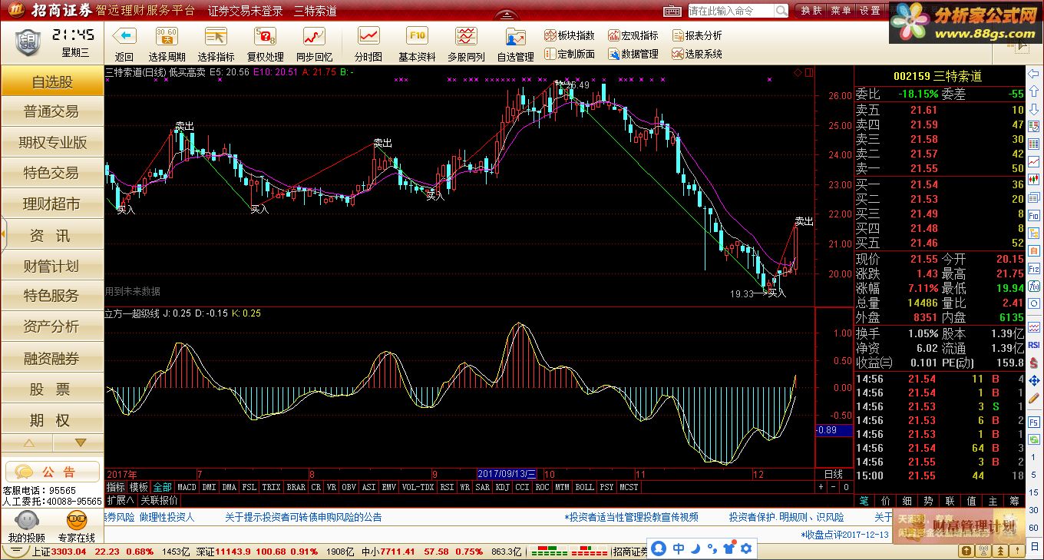Switch to 指标 tab
The width and height of the screenshot is (1044, 560).
(x=116, y=487)
